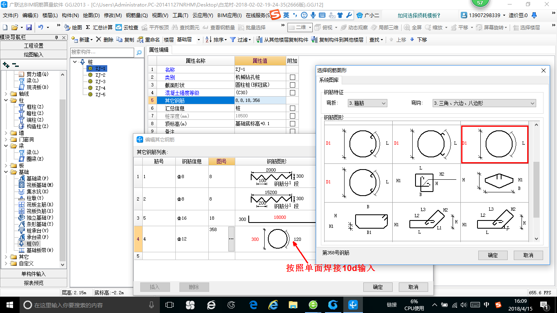
Task: Toggle 附加 checkbox for 混凝土强度等级 row
Action: tap(292, 93)
